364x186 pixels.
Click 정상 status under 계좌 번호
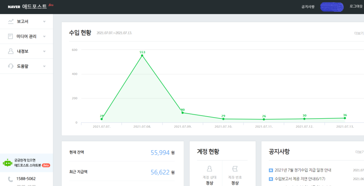tap(235, 183)
